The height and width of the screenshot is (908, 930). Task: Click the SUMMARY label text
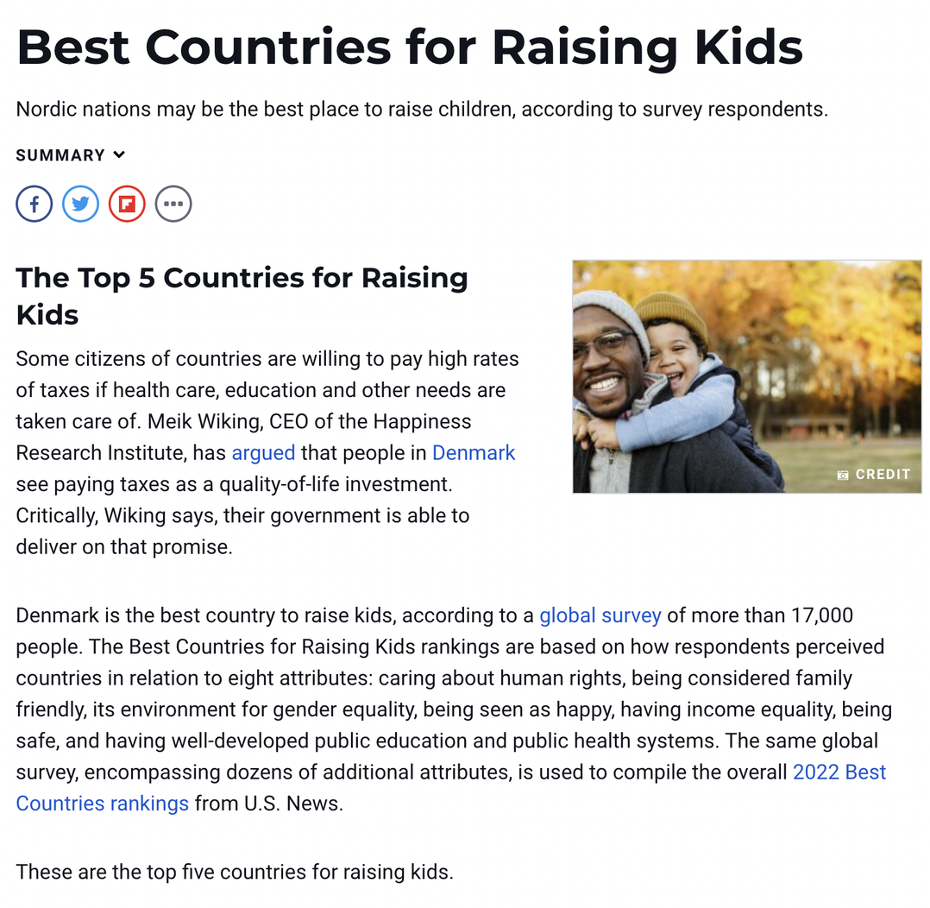[60, 155]
